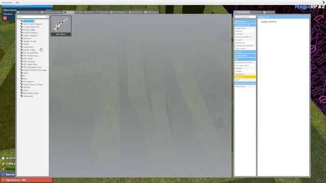326x183 pixels.
Task: Select M9K Assault Rifles category
Action: pyautogui.click(x=31, y=53)
